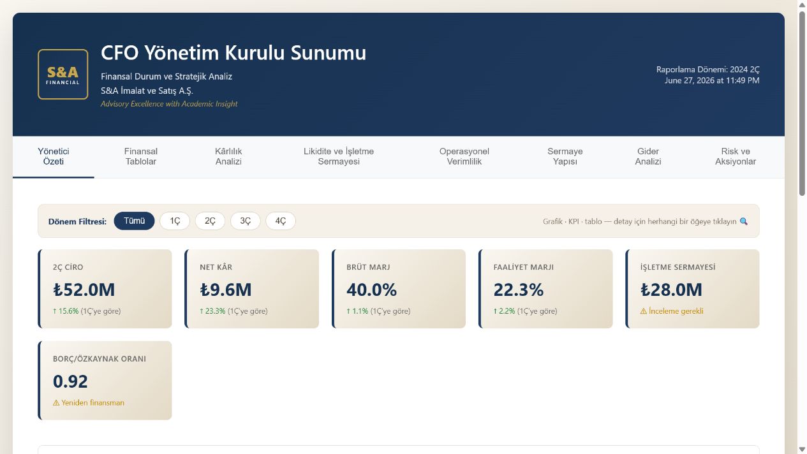The width and height of the screenshot is (807, 454).
Task: Click the ₺28.0M working capital value
Action: (672, 290)
